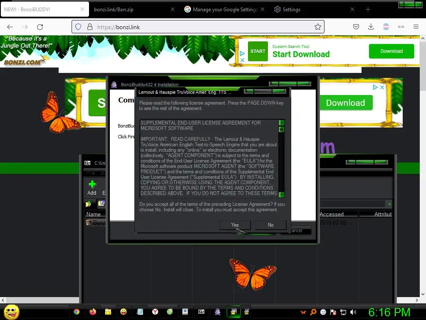This screenshot has width=426, height=320.
Task: Click the search magnifier tray icon
Action: [313, 312]
